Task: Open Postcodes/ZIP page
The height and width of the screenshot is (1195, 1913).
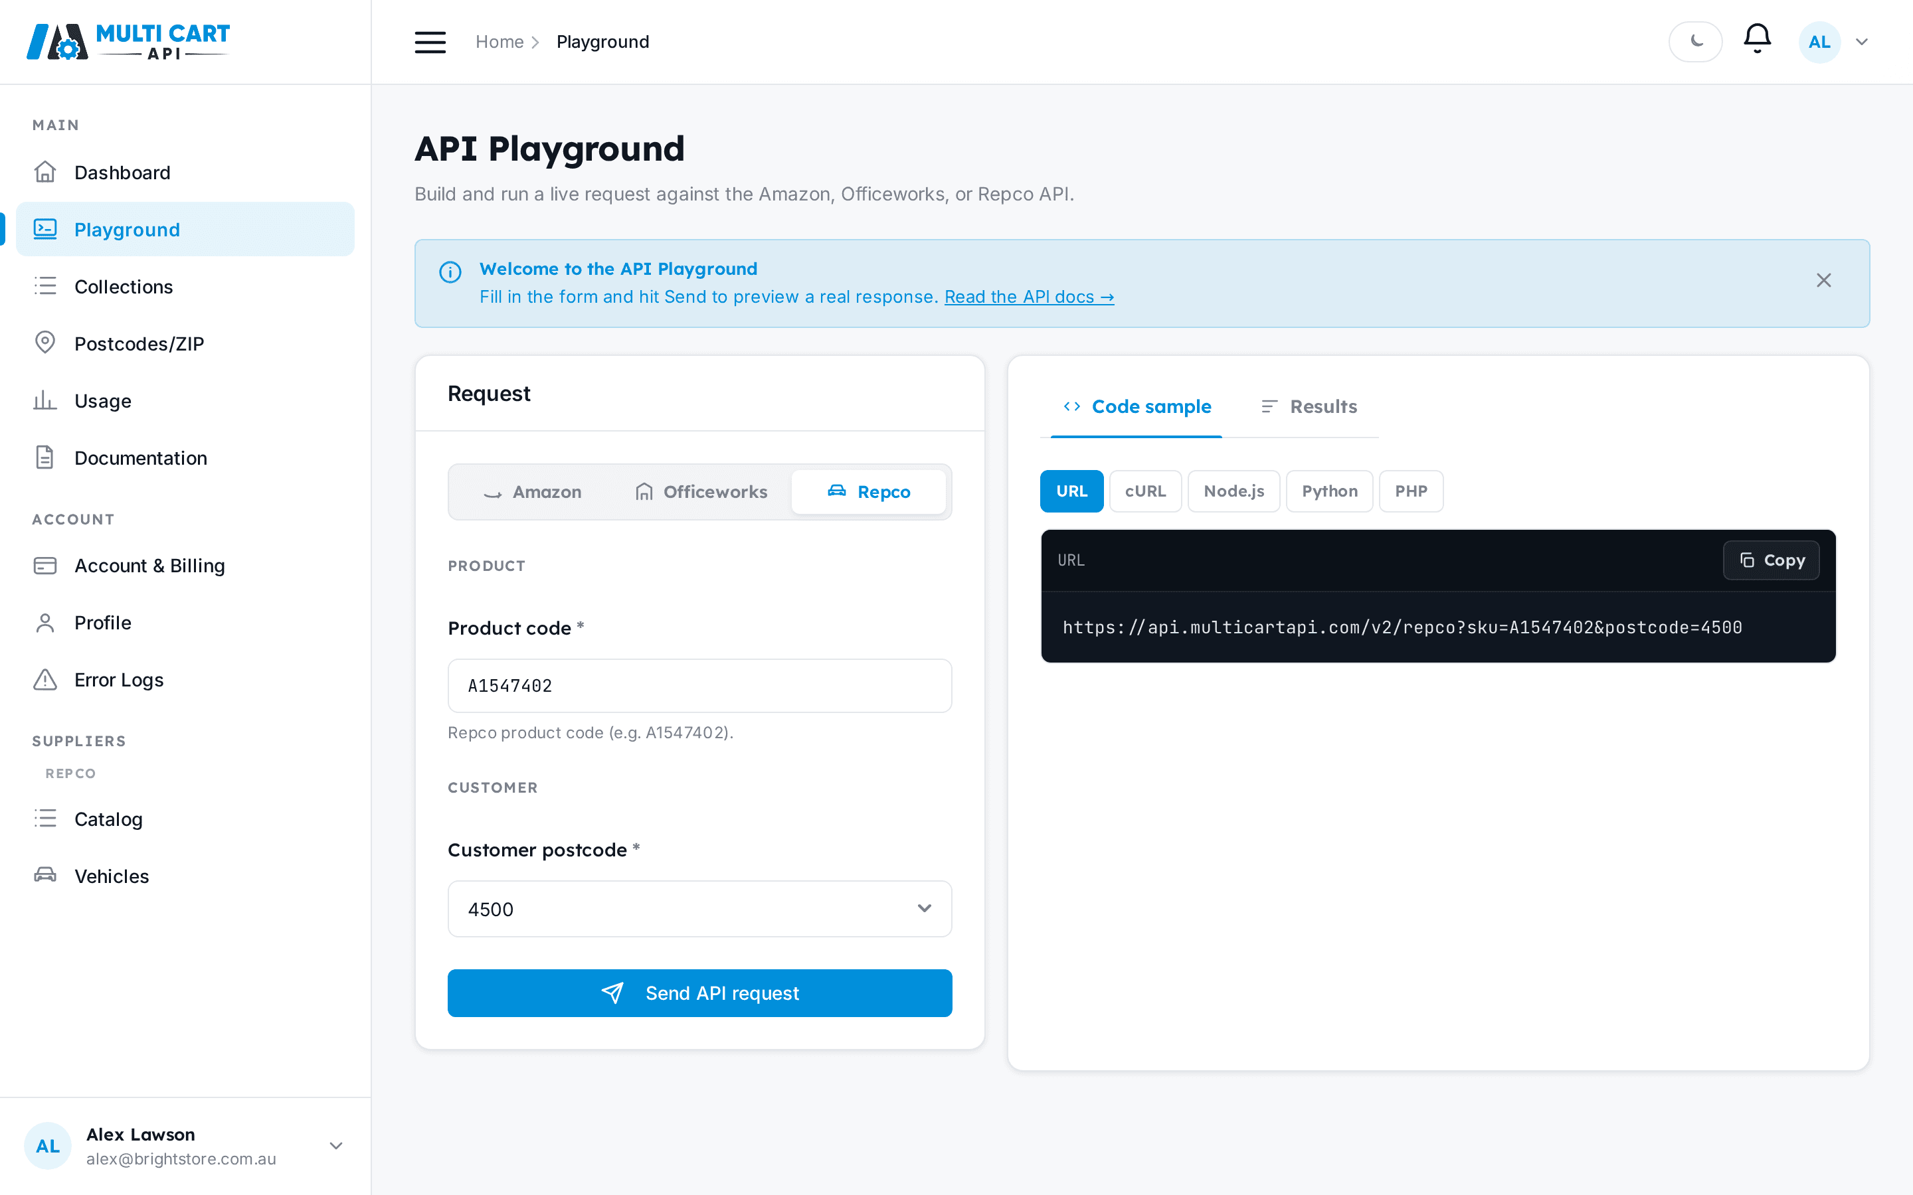Action: click(185, 344)
